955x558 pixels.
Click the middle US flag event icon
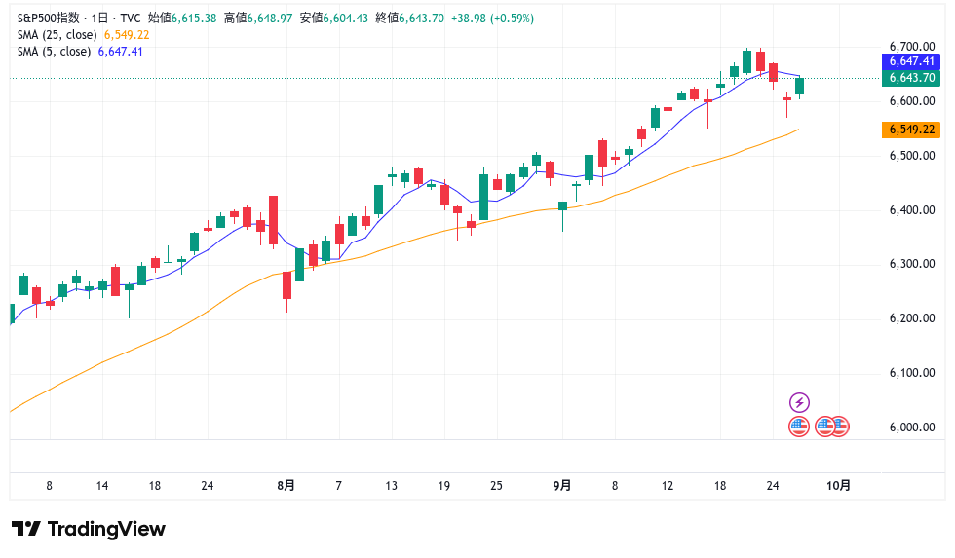click(825, 426)
